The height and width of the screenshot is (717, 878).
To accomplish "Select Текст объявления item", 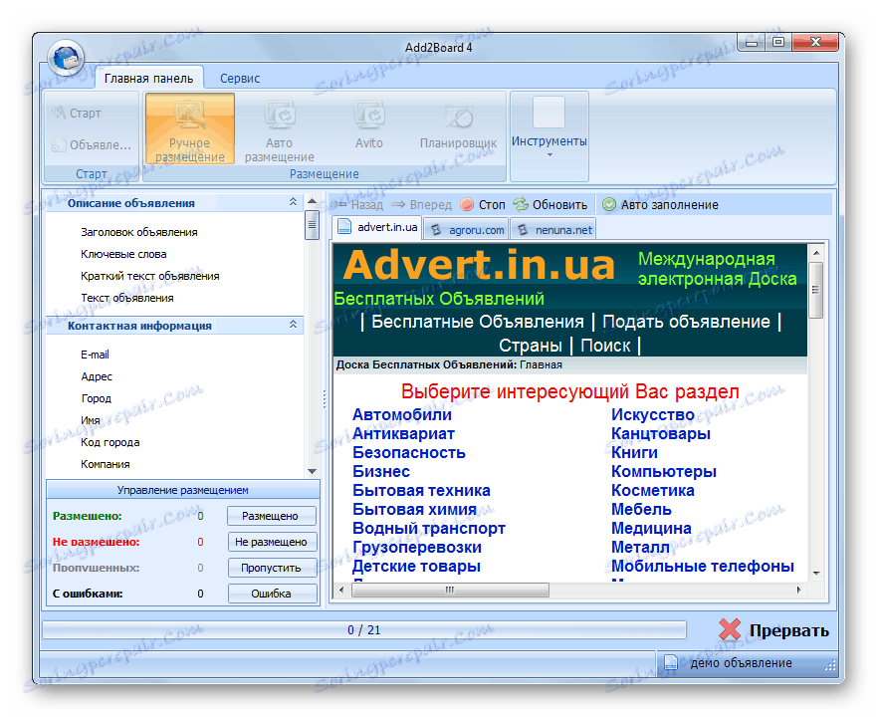I will pos(126,298).
